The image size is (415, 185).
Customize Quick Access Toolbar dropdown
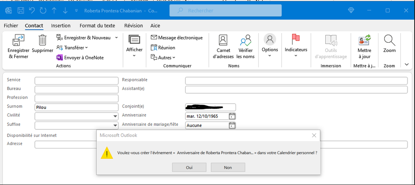(76, 10)
